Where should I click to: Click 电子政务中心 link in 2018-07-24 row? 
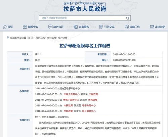click(x=89, y=111)
